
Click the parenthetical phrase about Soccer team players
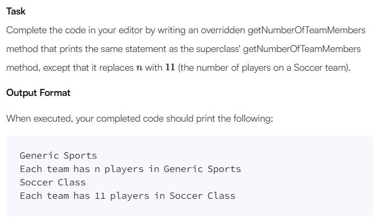click(x=263, y=68)
